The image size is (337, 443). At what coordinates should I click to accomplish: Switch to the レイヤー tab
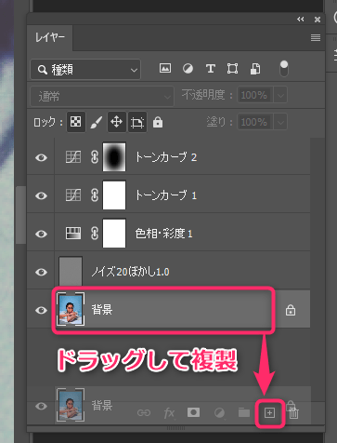click(50, 37)
